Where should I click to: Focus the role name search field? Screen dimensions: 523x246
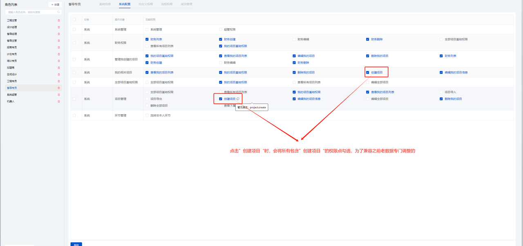[34, 12]
